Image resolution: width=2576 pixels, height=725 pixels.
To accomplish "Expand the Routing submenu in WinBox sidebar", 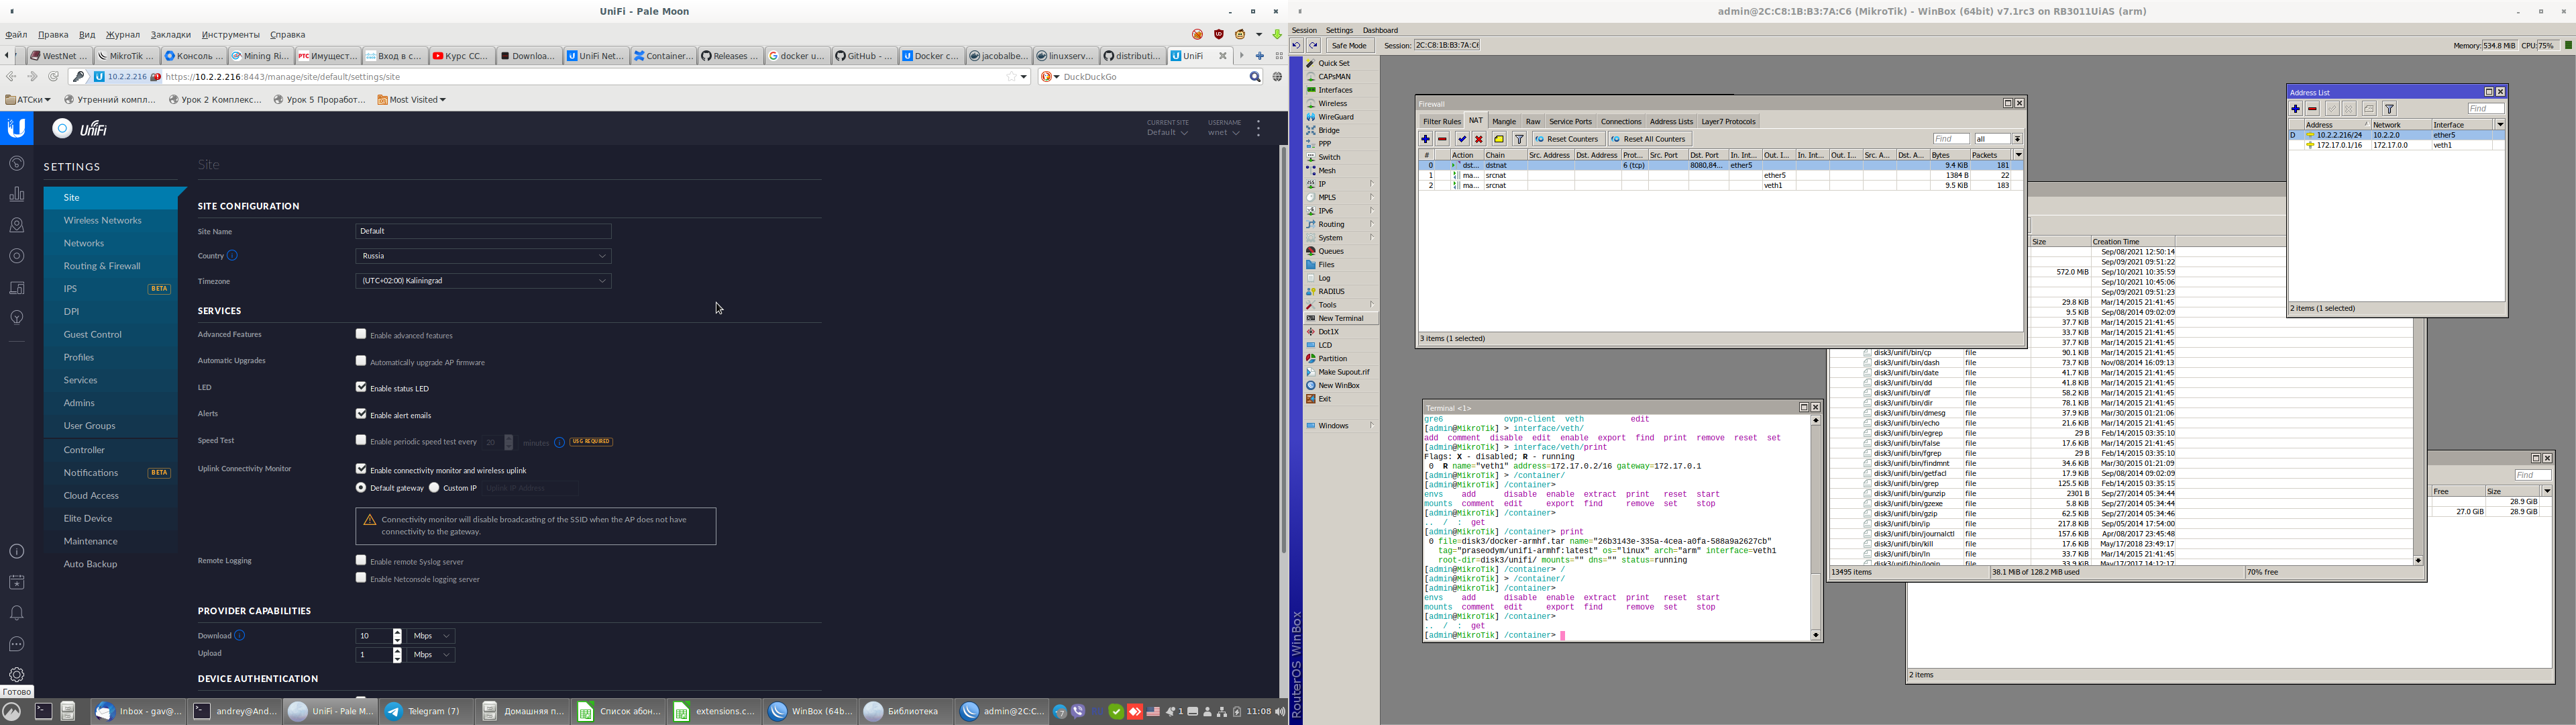I will coord(1341,224).
